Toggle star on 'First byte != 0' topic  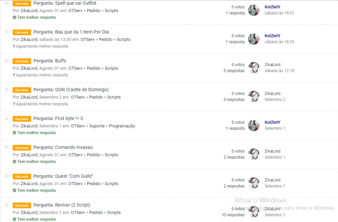[x=6, y=119]
